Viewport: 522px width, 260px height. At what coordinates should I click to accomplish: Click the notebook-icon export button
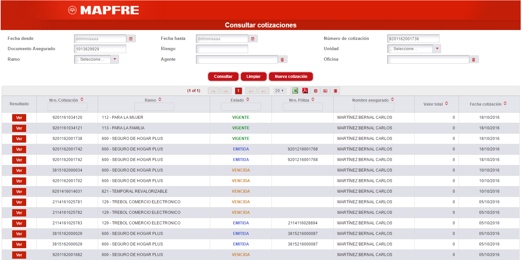pyautogui.click(x=335, y=91)
